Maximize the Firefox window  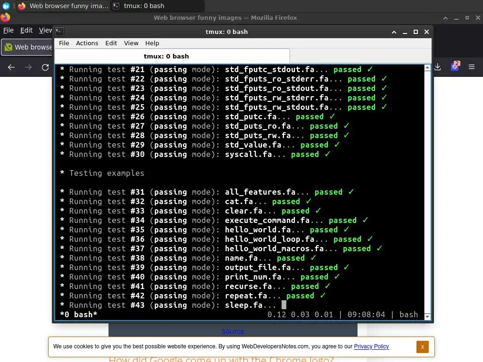(467, 18)
